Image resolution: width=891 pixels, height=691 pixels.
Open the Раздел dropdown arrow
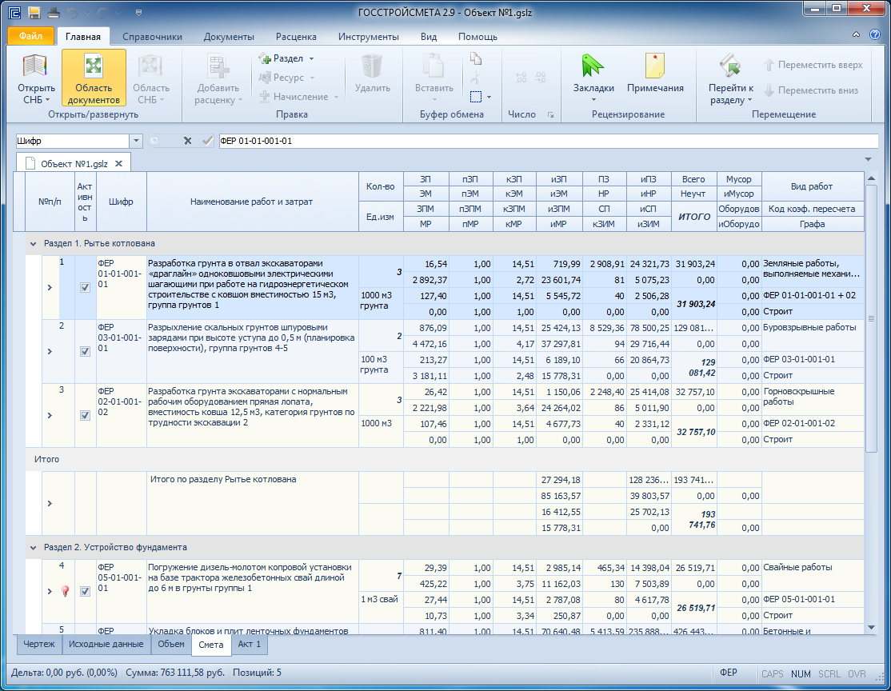(311, 58)
